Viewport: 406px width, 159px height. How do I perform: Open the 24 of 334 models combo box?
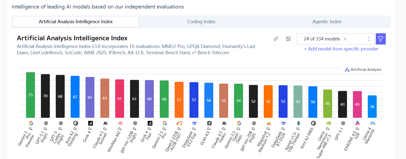click(335, 39)
